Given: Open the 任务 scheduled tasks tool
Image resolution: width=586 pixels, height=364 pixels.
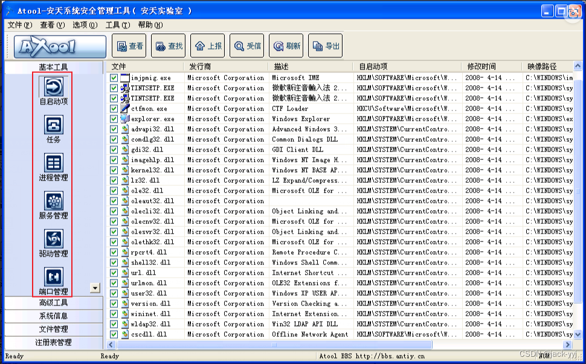Looking at the screenshot, I should coord(53,129).
